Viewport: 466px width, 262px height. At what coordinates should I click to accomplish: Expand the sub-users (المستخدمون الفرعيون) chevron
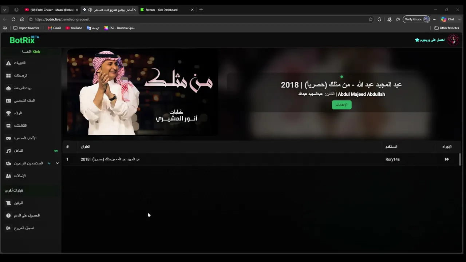57,163
